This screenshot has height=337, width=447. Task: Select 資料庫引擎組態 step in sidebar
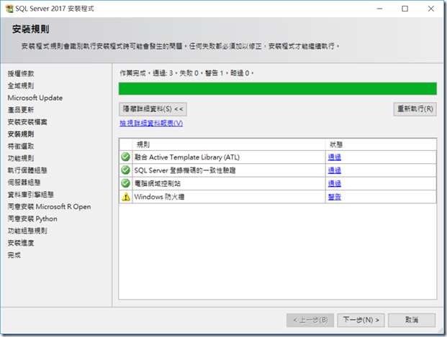pyautogui.click(x=31, y=195)
